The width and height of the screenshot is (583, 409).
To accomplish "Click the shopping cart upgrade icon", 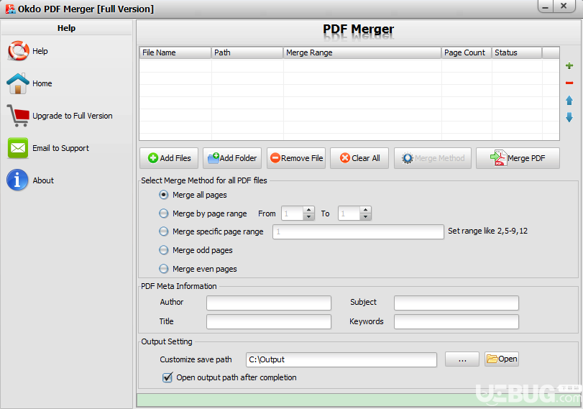I will point(18,115).
